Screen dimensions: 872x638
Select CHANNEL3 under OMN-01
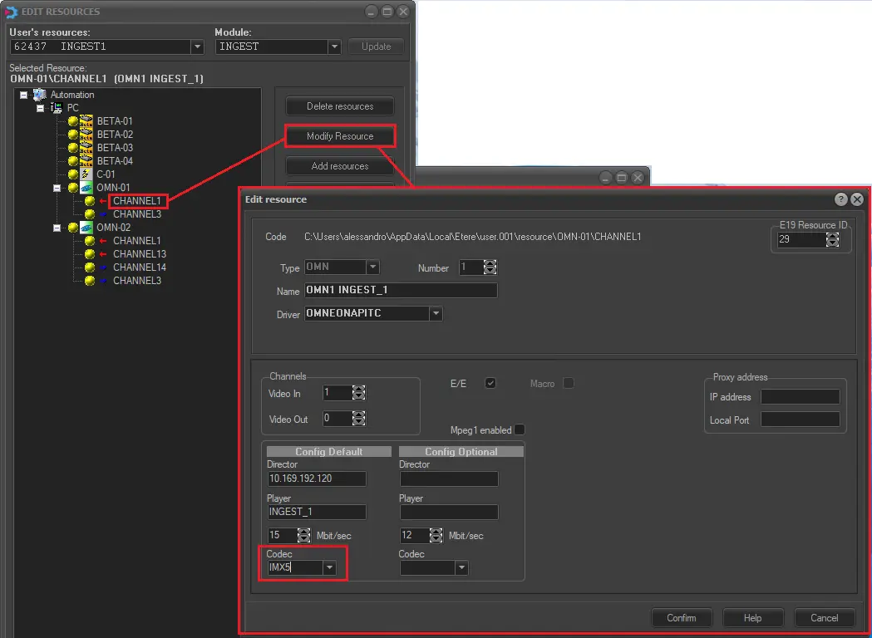[136, 214]
